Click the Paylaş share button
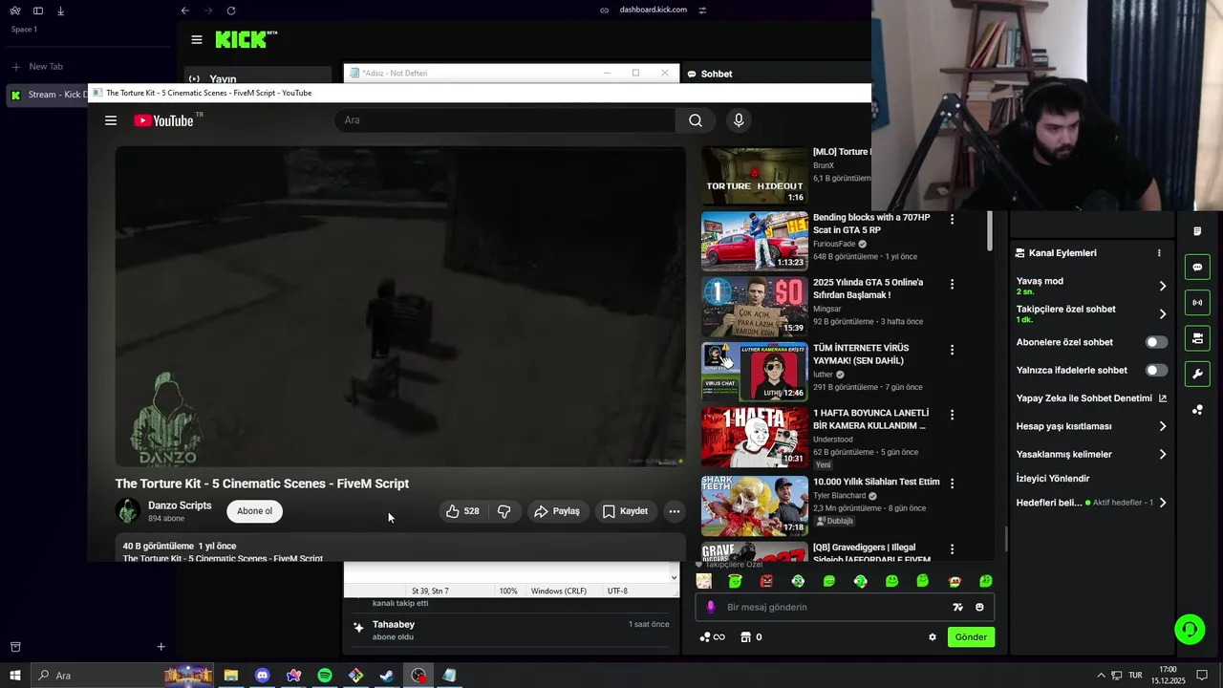Image resolution: width=1223 pixels, height=688 pixels. (x=557, y=511)
